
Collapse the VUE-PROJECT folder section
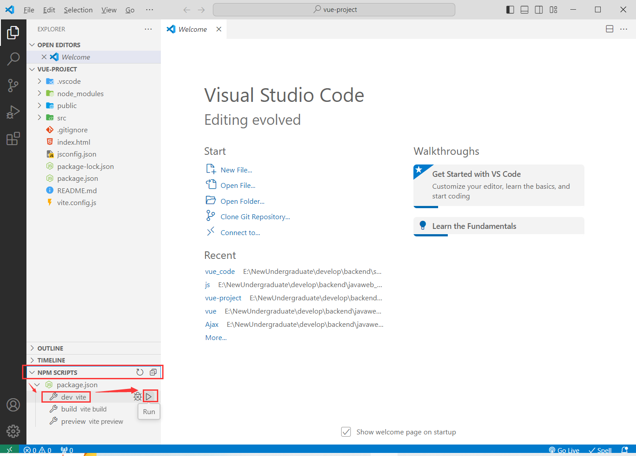pos(32,69)
